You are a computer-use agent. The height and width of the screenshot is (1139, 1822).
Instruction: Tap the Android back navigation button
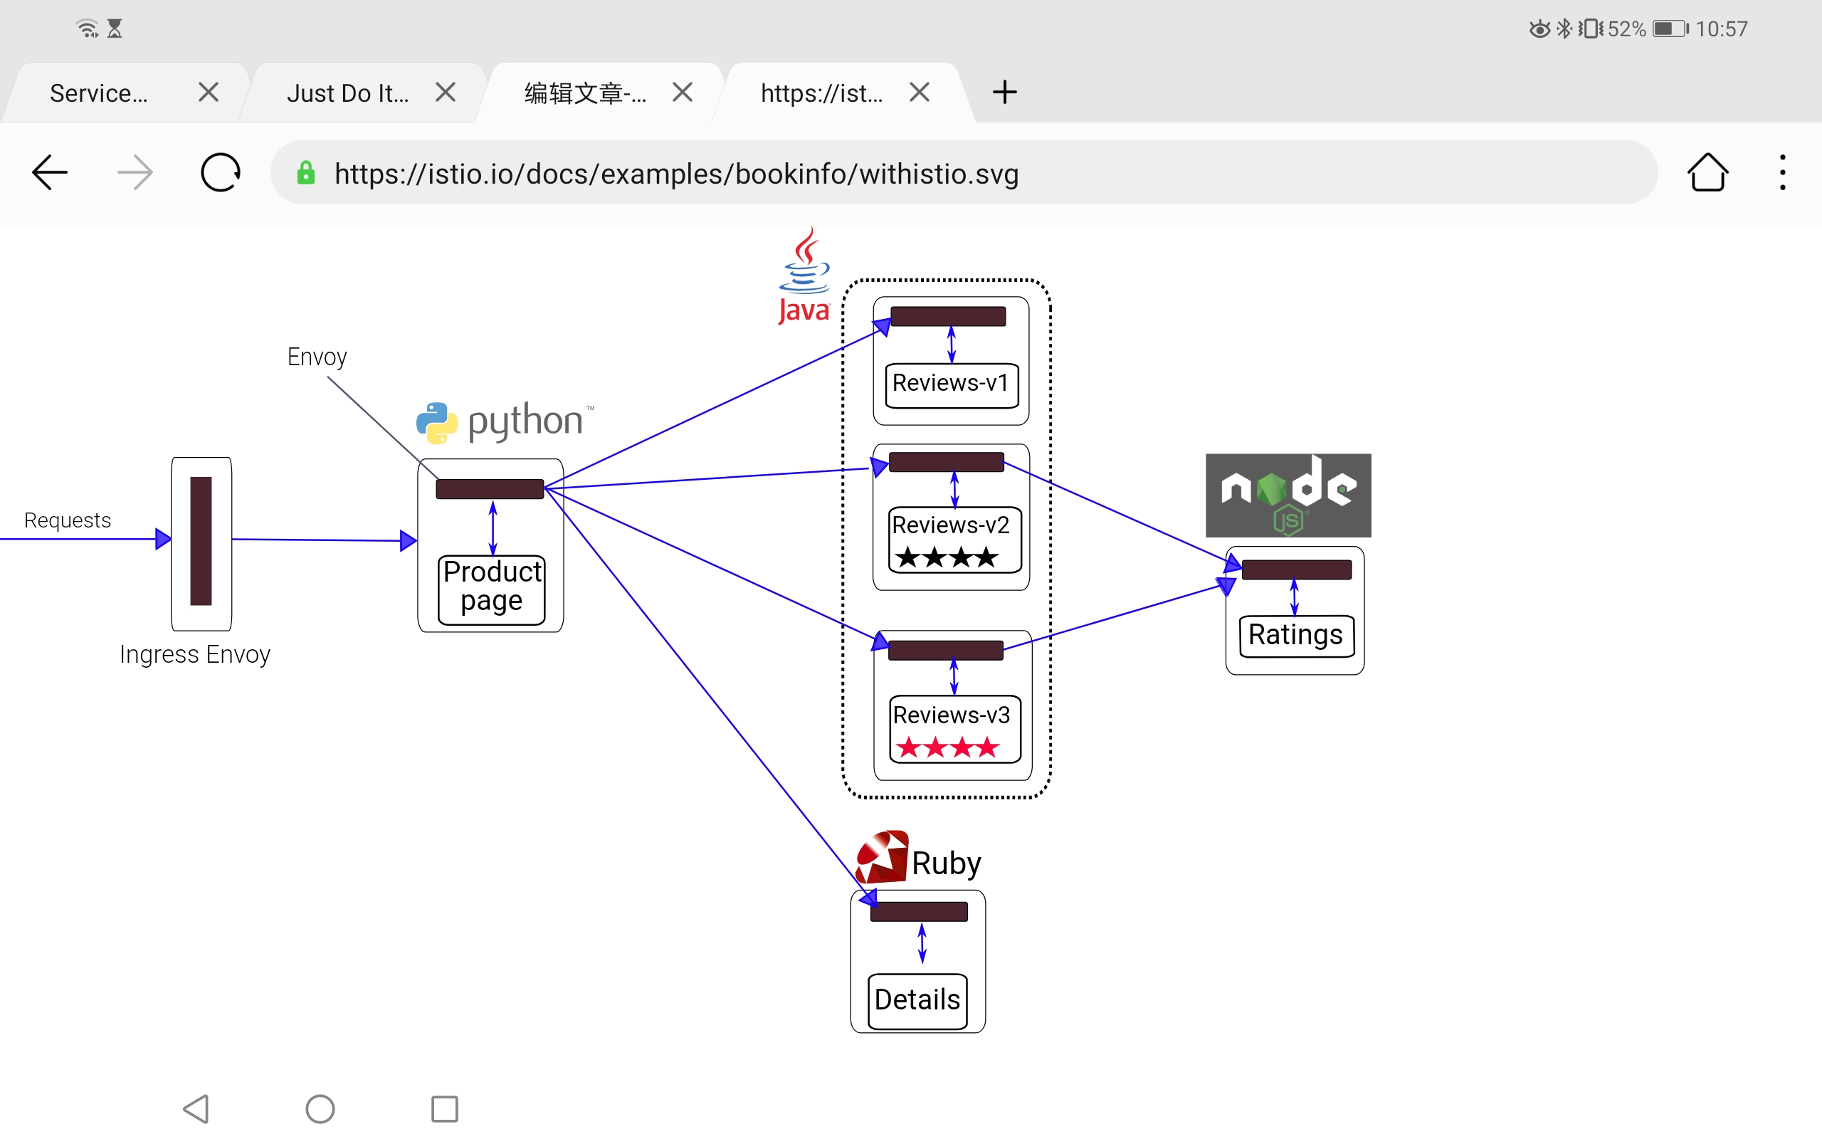(x=196, y=1108)
